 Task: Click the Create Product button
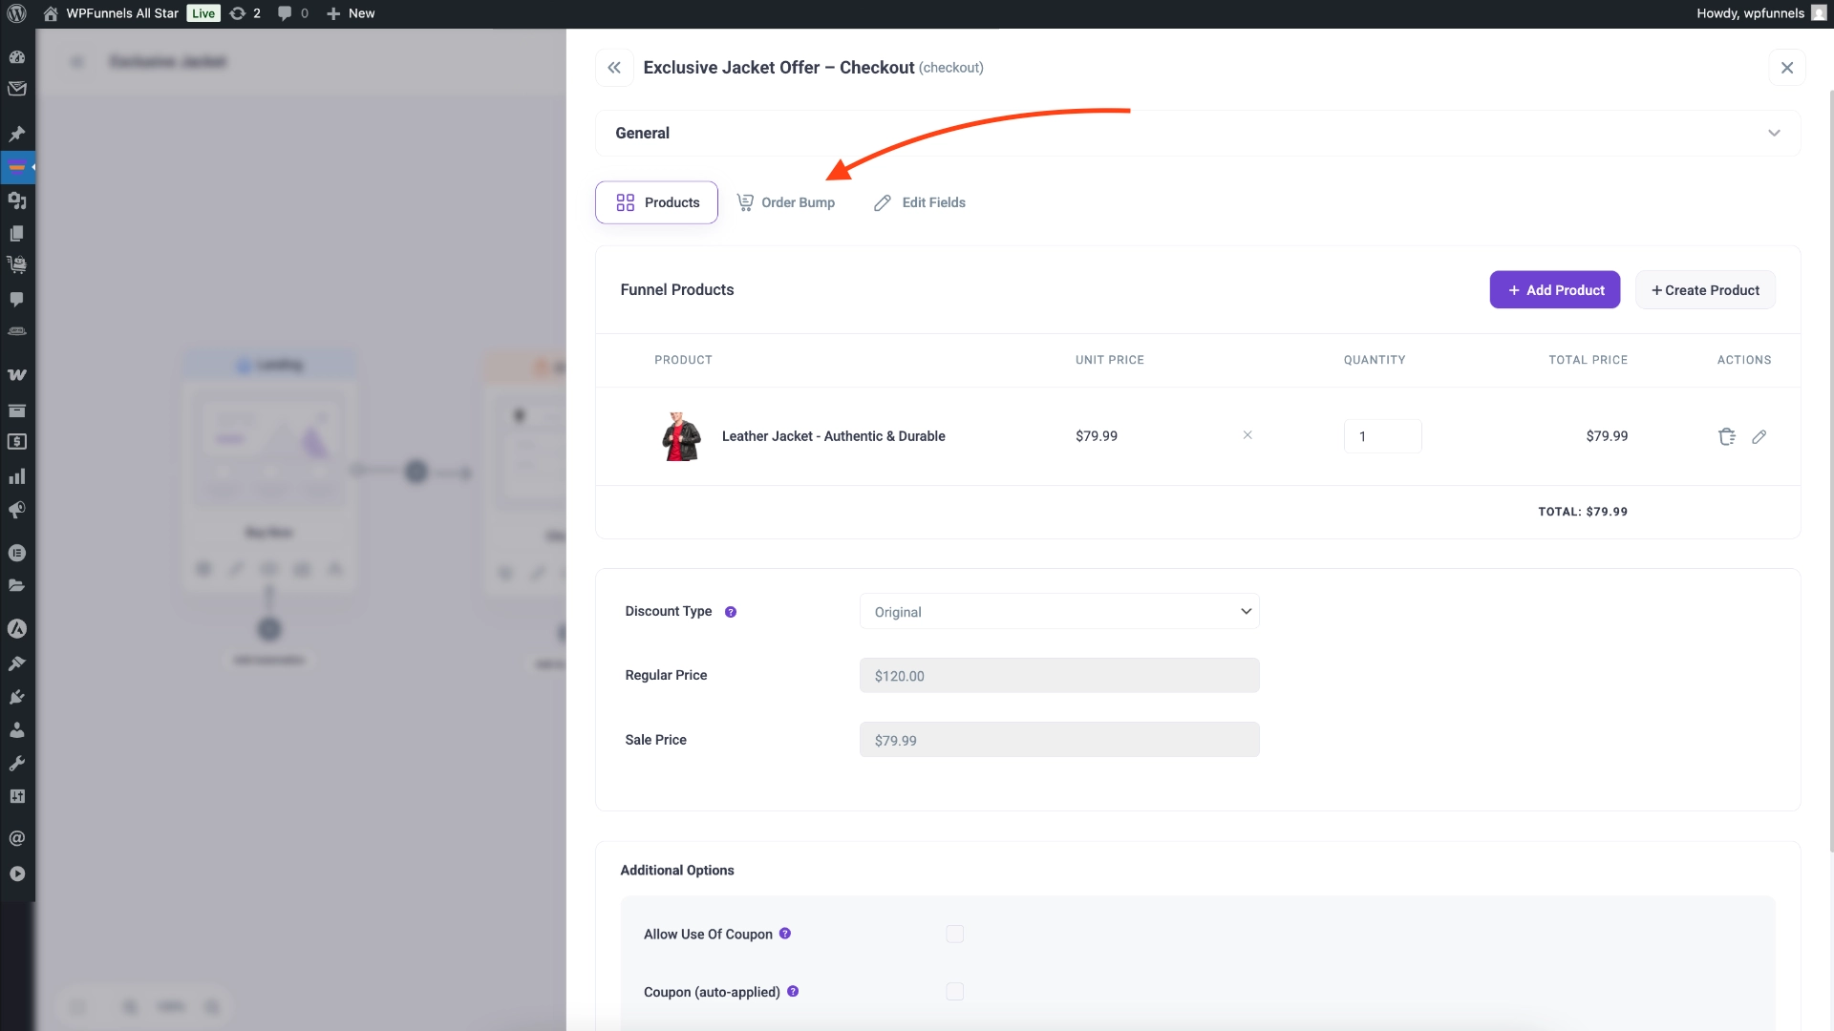1705,289
